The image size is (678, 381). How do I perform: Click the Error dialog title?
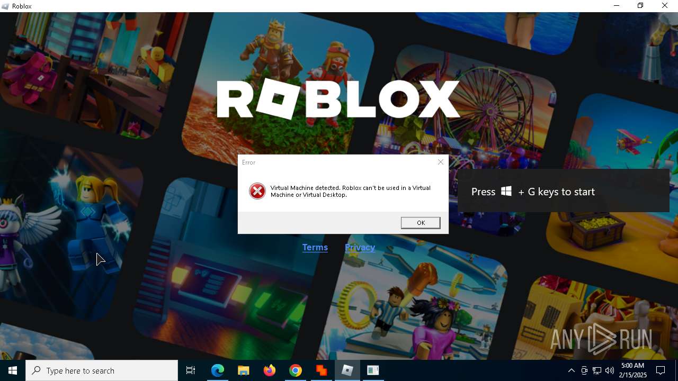click(248, 162)
